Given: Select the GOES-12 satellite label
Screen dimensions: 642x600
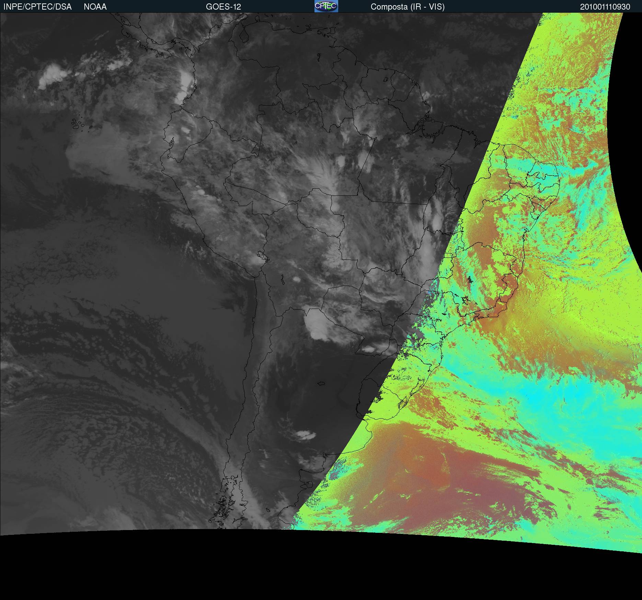Looking at the screenshot, I should click(x=223, y=7).
